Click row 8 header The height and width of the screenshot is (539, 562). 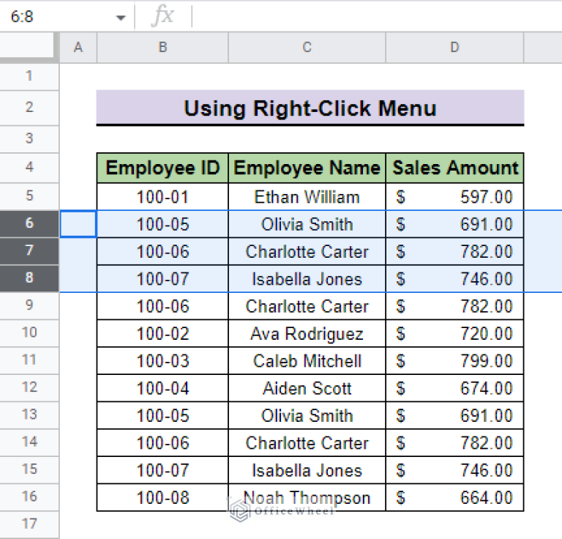pyautogui.click(x=29, y=278)
